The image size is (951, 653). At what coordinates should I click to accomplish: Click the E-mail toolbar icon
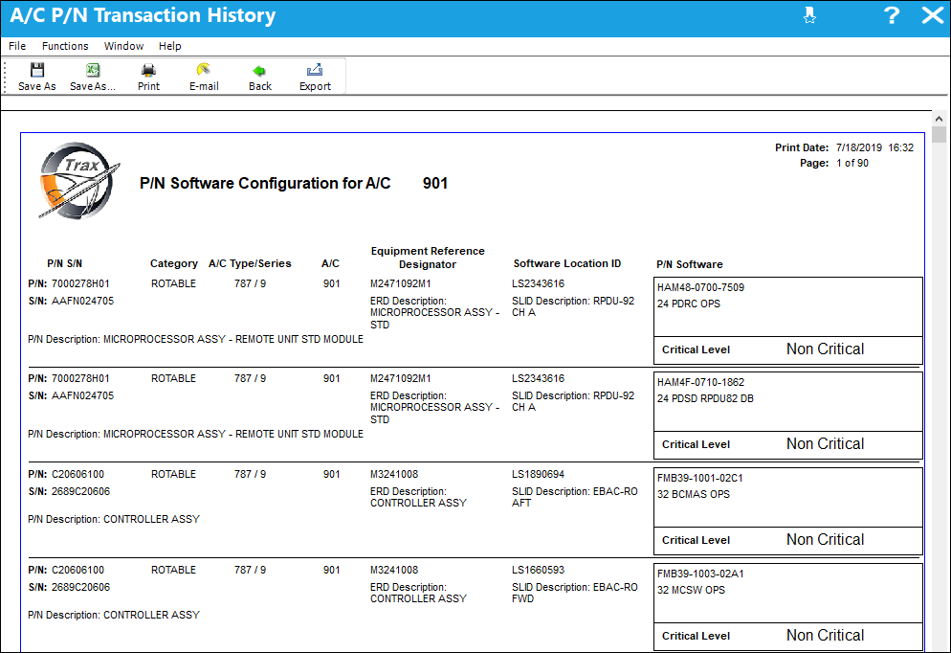[x=204, y=70]
